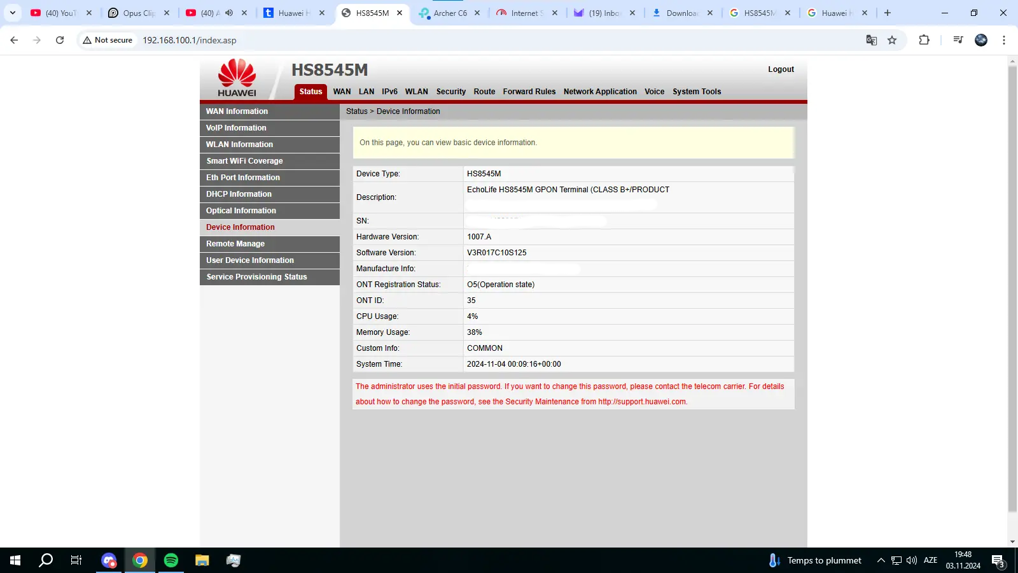Open the media control icon
Screen dimensions: 1018x573
958,40
